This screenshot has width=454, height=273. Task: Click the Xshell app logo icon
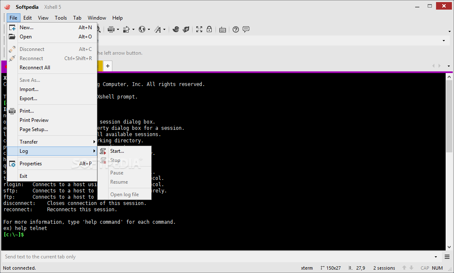tap(7, 7)
